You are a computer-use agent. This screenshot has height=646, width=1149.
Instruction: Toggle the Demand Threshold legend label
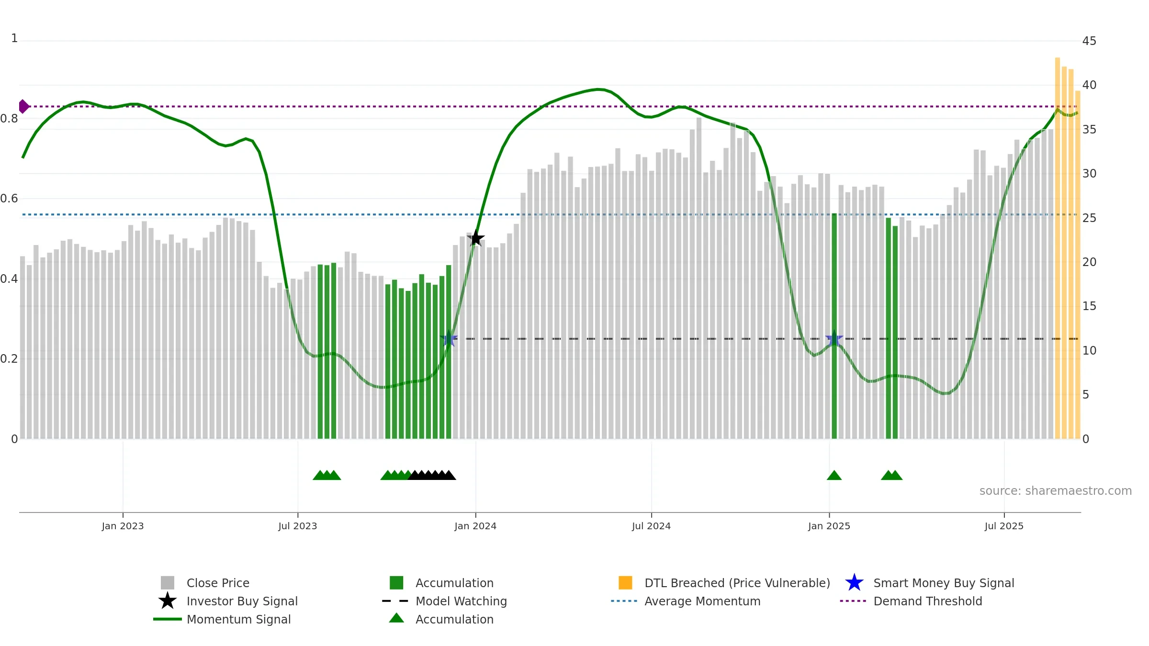pyautogui.click(x=928, y=601)
